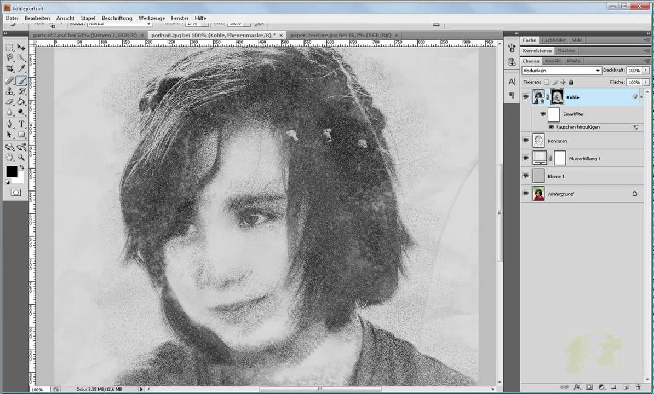Toggle lock all padlock in Fixieren

click(x=571, y=82)
